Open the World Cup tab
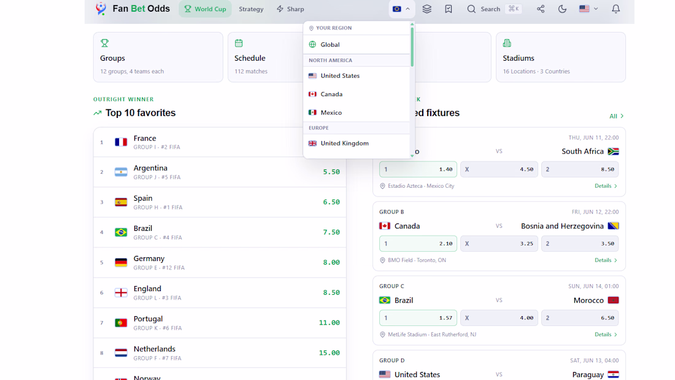The image size is (675, 380). coord(205,9)
